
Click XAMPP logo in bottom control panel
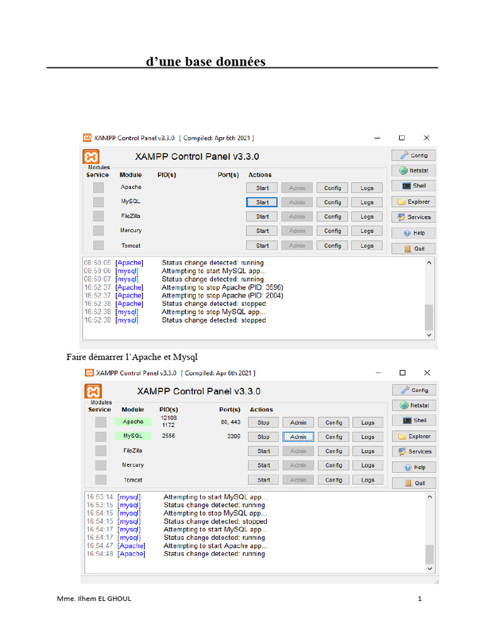94,392
